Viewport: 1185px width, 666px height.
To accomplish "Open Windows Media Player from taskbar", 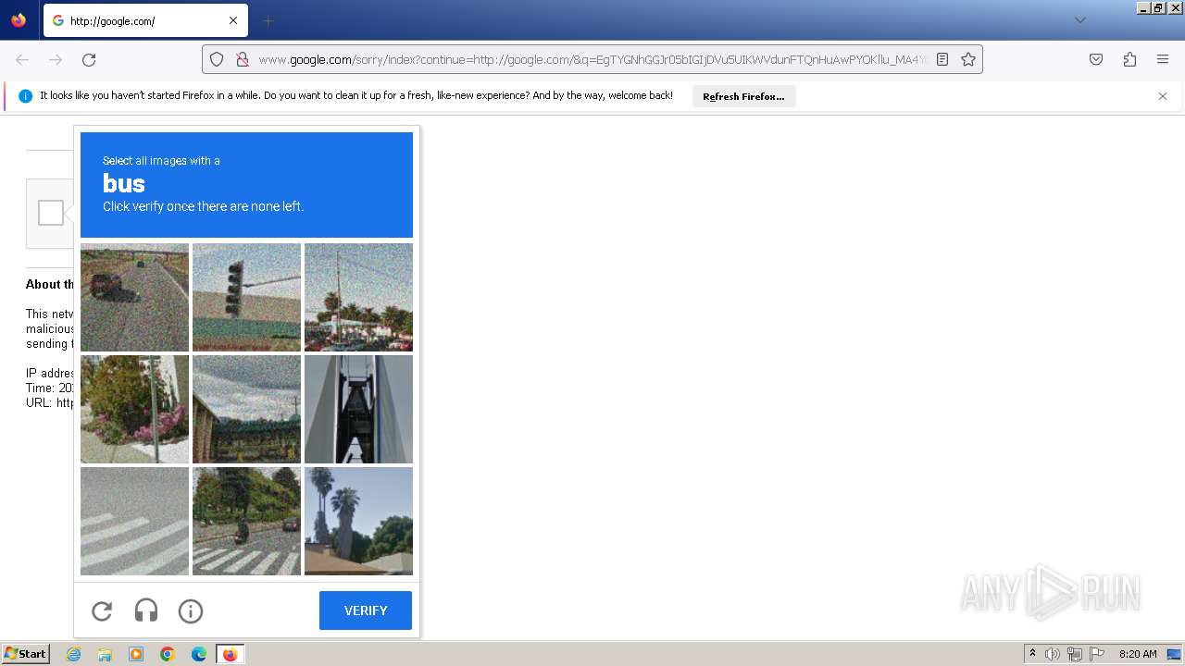I will coord(136,654).
